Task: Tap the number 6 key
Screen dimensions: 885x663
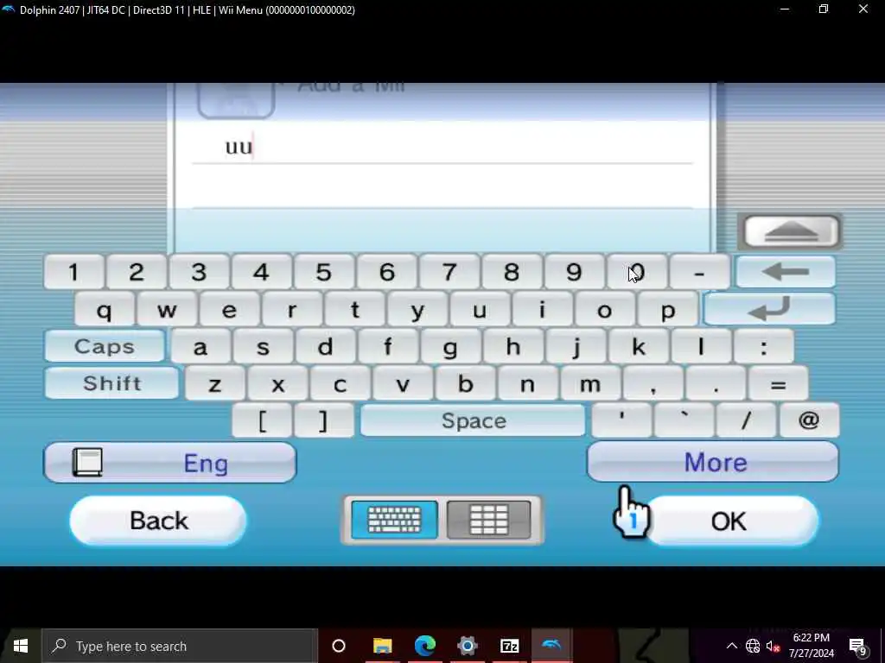Action: click(386, 272)
